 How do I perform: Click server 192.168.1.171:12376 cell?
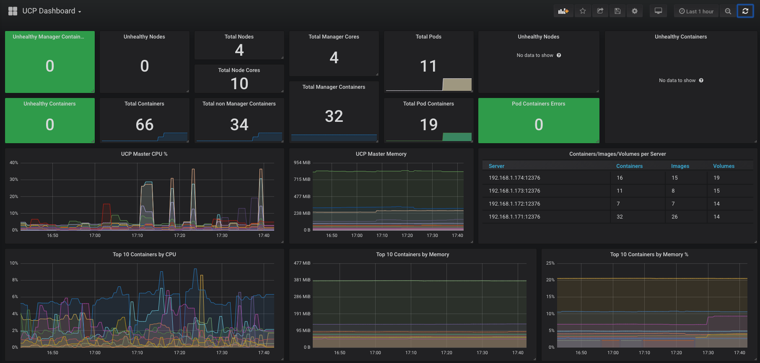tap(514, 217)
